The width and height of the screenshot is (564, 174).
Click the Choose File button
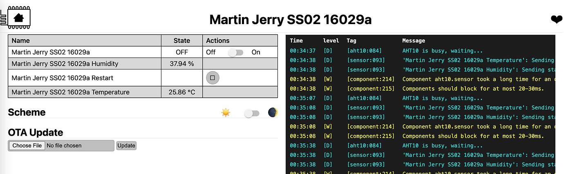click(x=27, y=145)
